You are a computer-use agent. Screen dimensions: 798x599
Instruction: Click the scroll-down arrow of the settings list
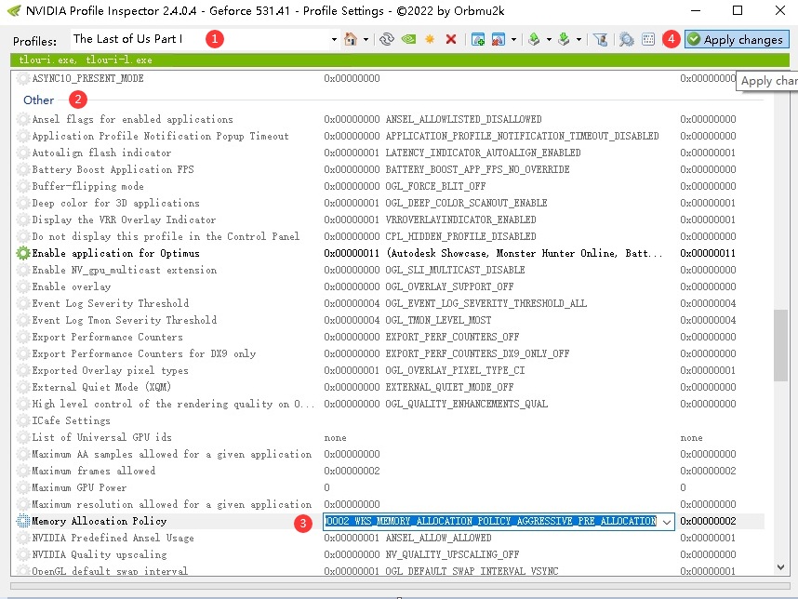780,567
